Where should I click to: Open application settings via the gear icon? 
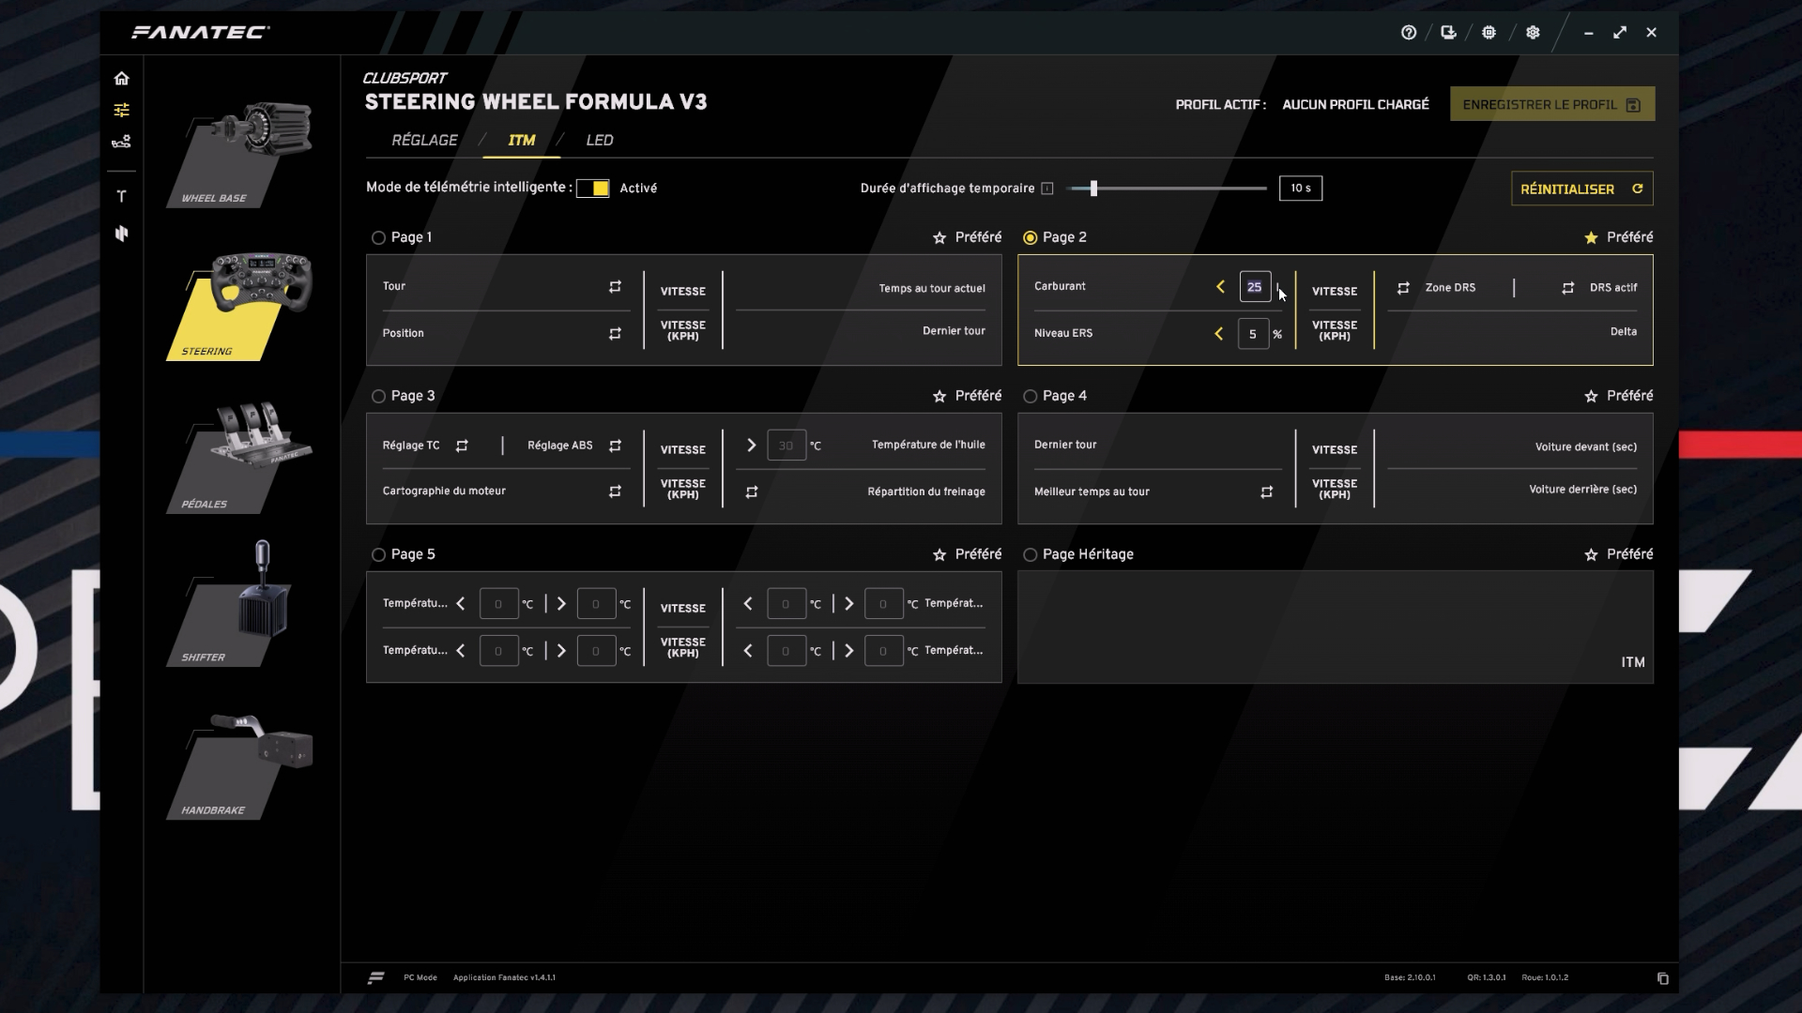[1533, 32]
